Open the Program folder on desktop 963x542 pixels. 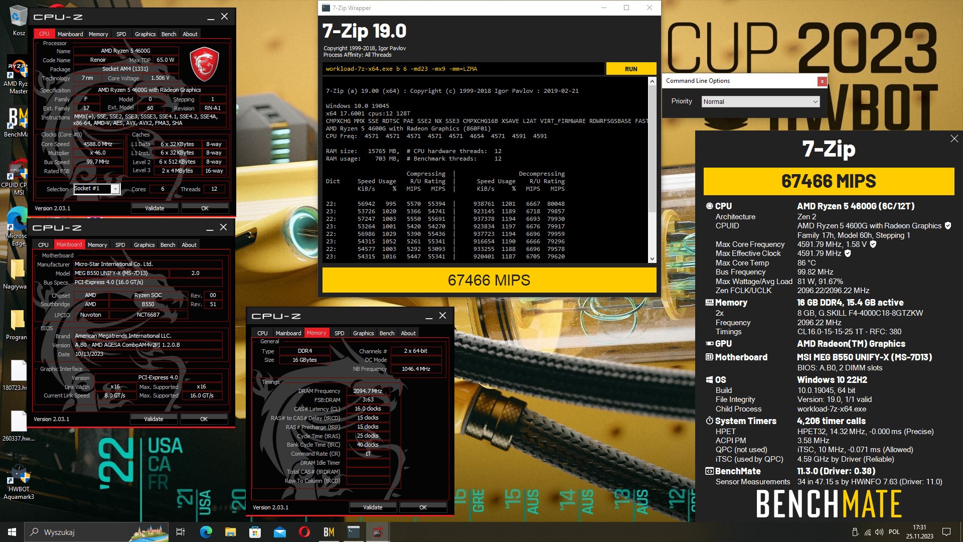tap(17, 325)
